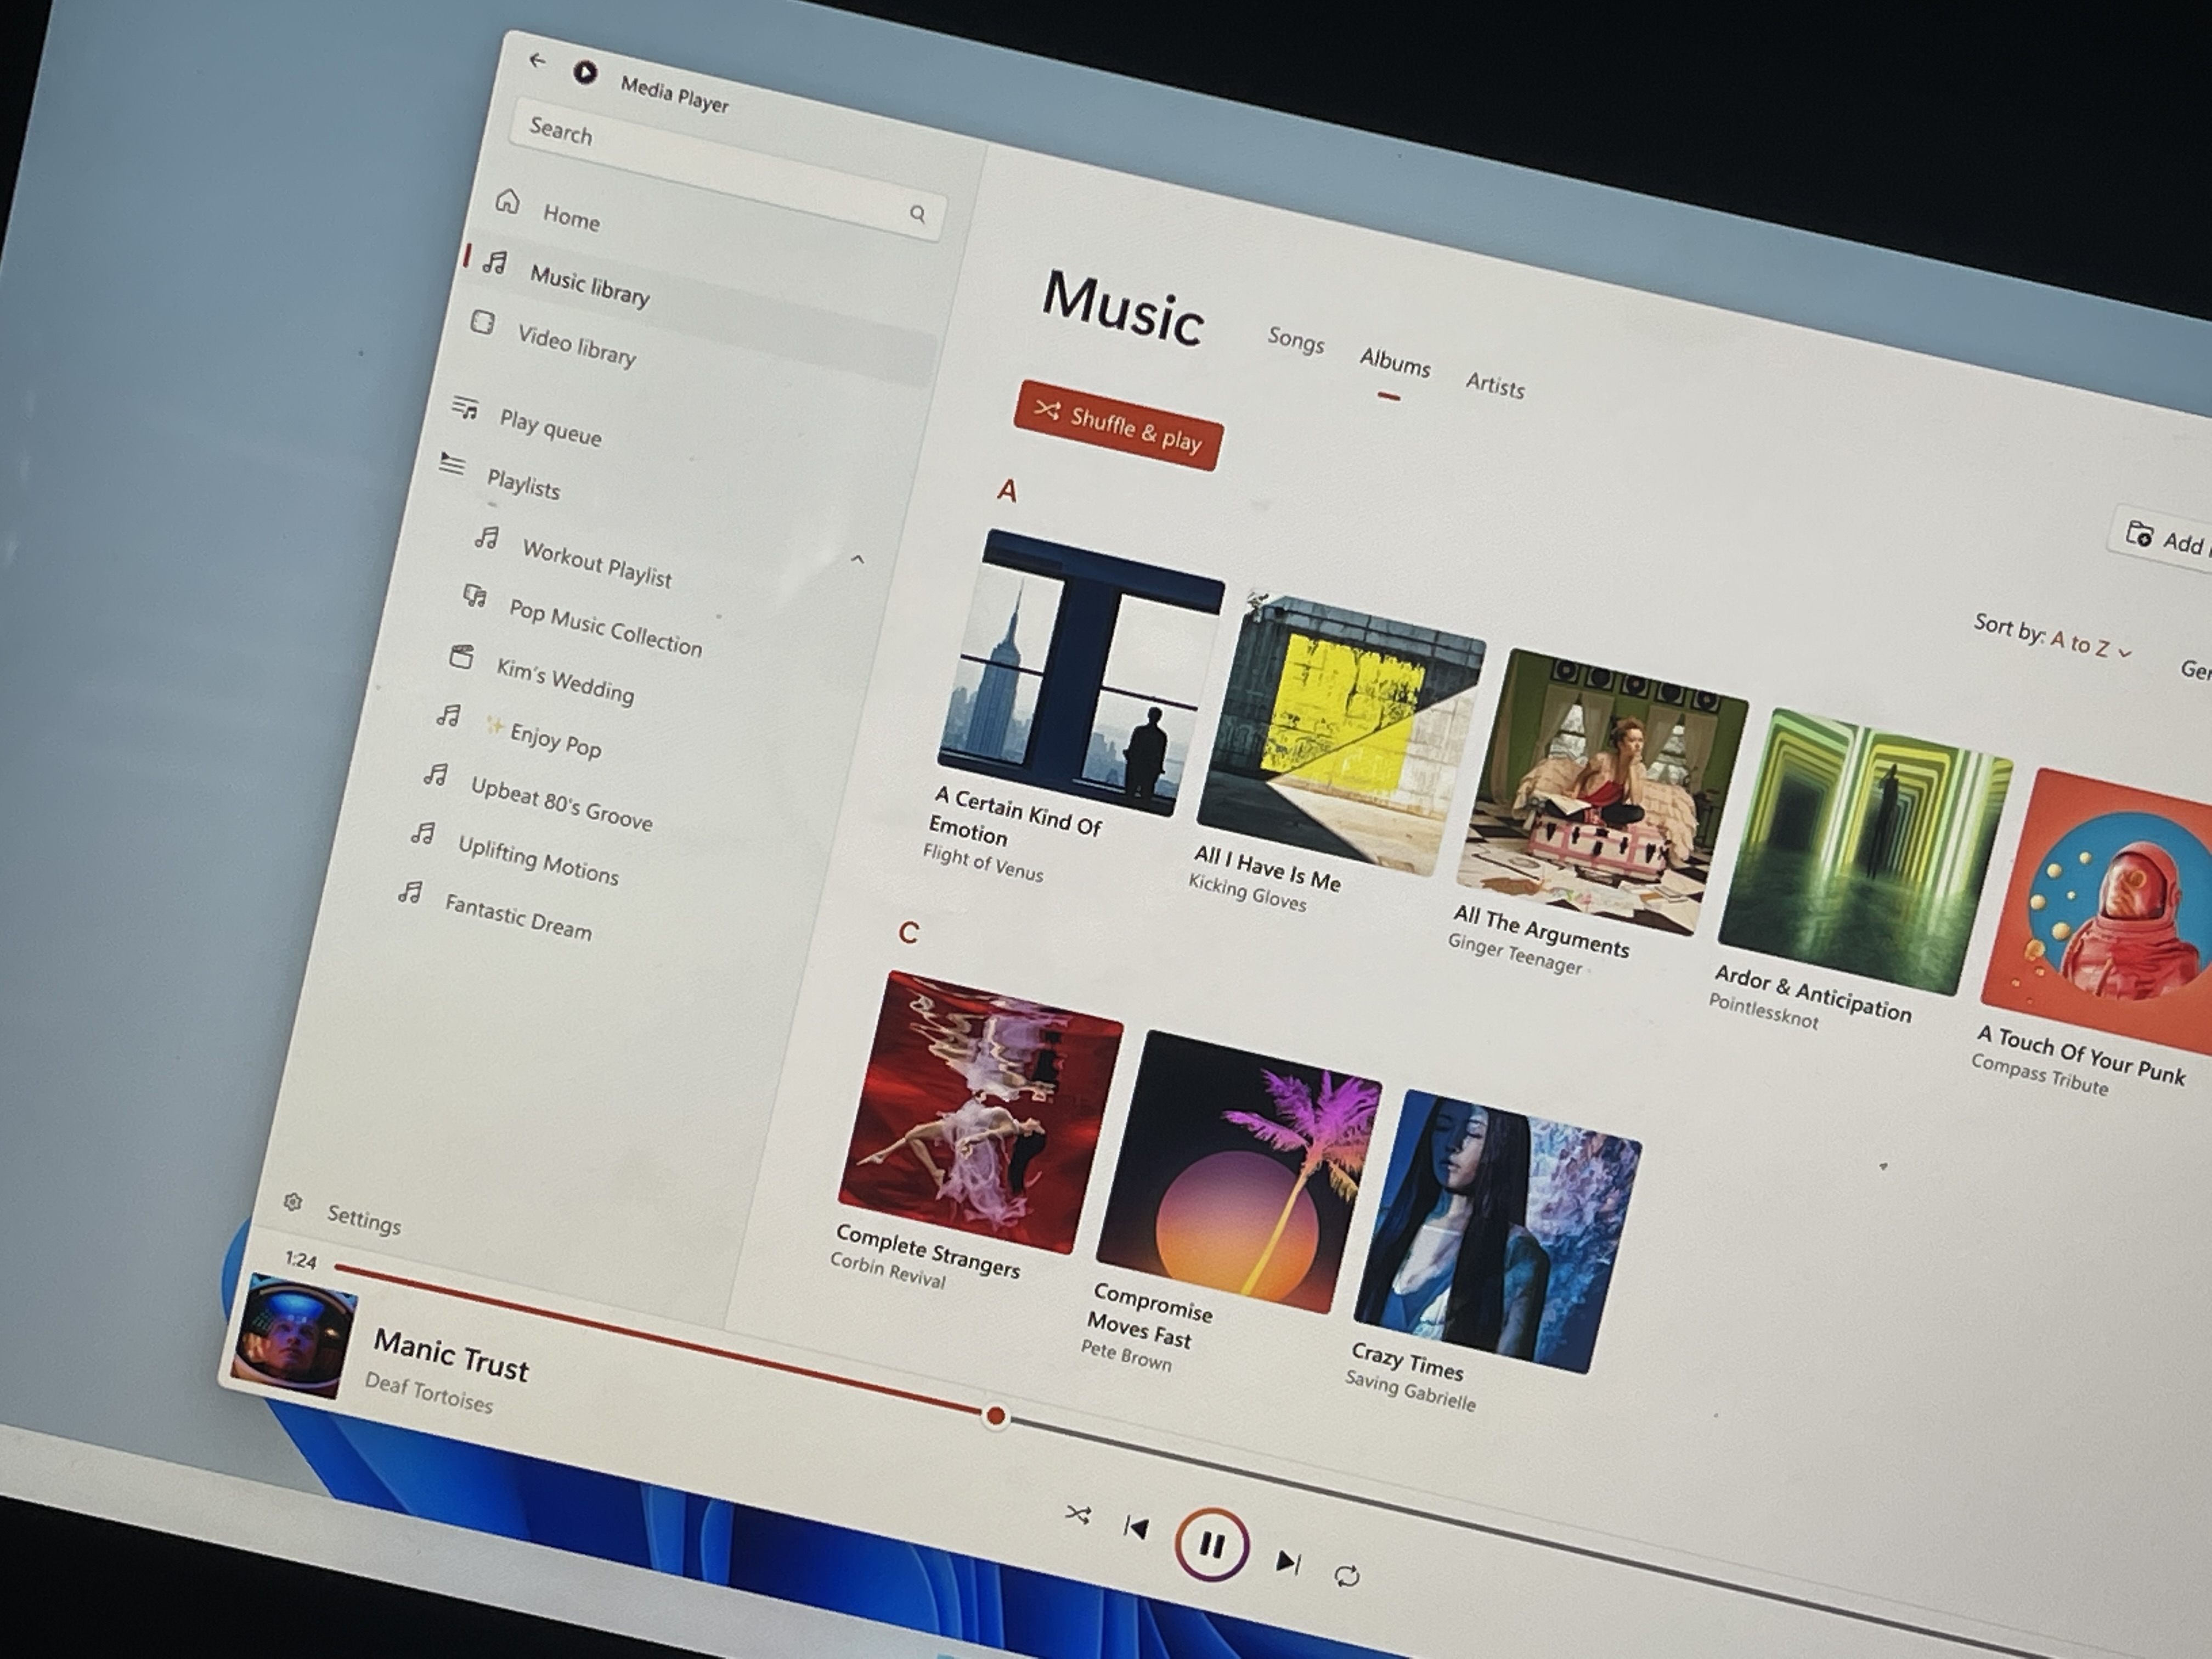The height and width of the screenshot is (1659, 2212).
Task: Click the Saving Gabrielle artist name
Action: tap(1410, 1391)
